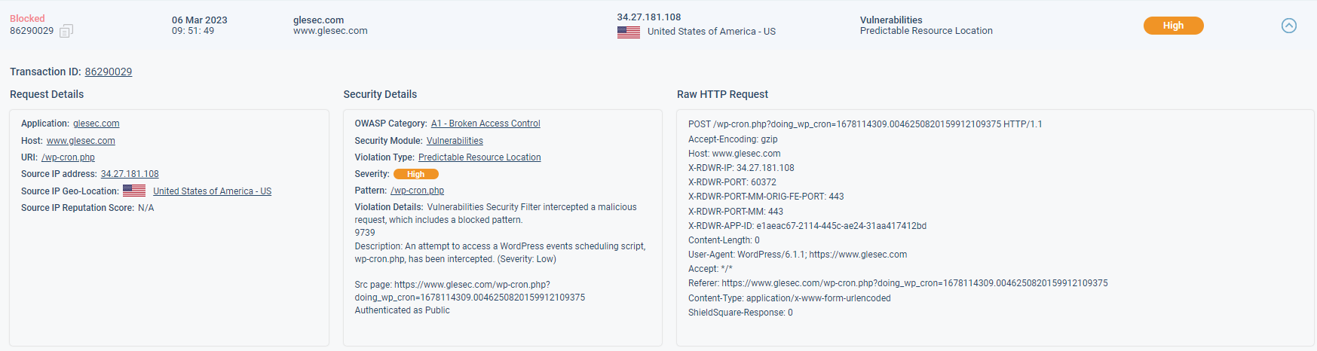This screenshot has width=1317, height=351.
Task: Click the US flag in Source IP Geo-Location
Action: tap(134, 191)
